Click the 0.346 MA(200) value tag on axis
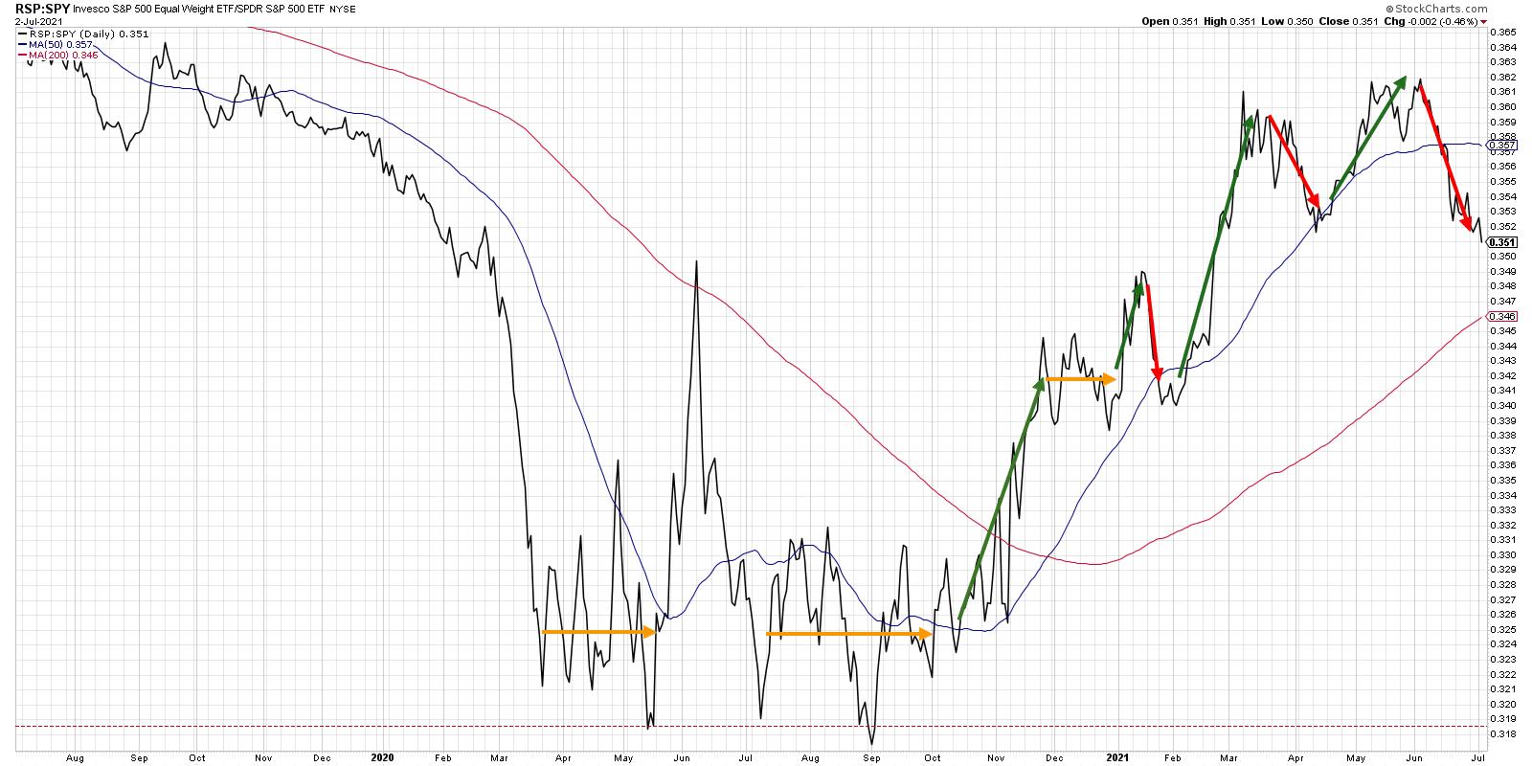Screen dimensions: 1532x766 [1502, 316]
